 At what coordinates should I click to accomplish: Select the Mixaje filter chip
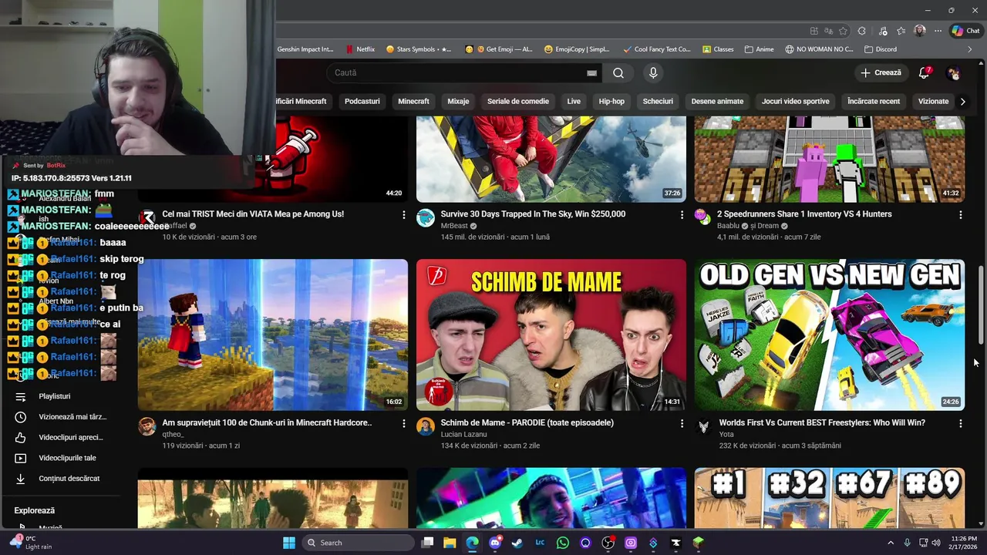(x=458, y=101)
